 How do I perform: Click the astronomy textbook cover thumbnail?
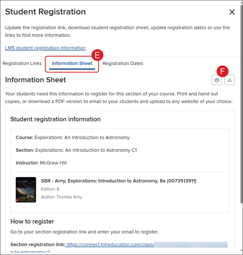(26, 190)
